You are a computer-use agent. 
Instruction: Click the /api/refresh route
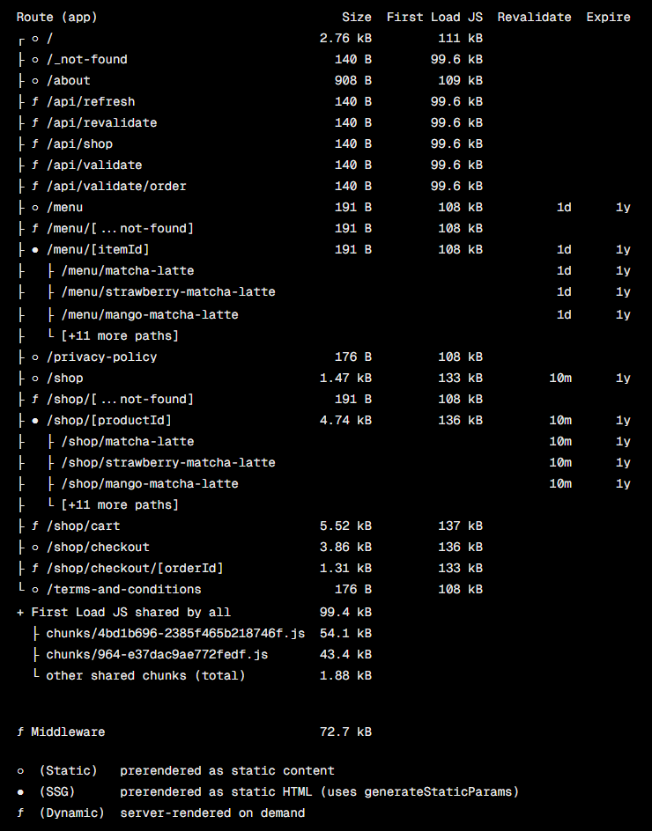point(91,102)
